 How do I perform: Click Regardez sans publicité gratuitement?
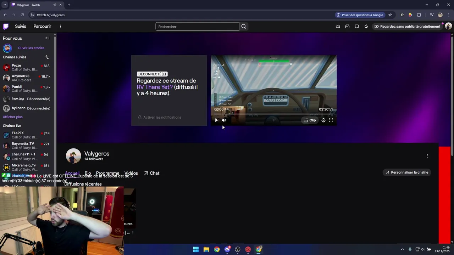[x=407, y=27]
